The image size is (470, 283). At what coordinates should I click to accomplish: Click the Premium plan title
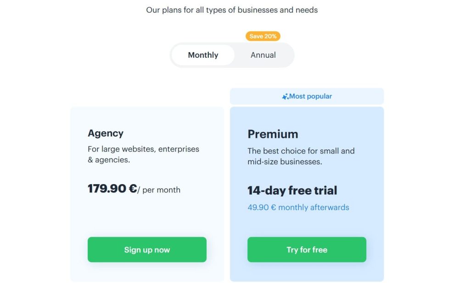point(273,134)
